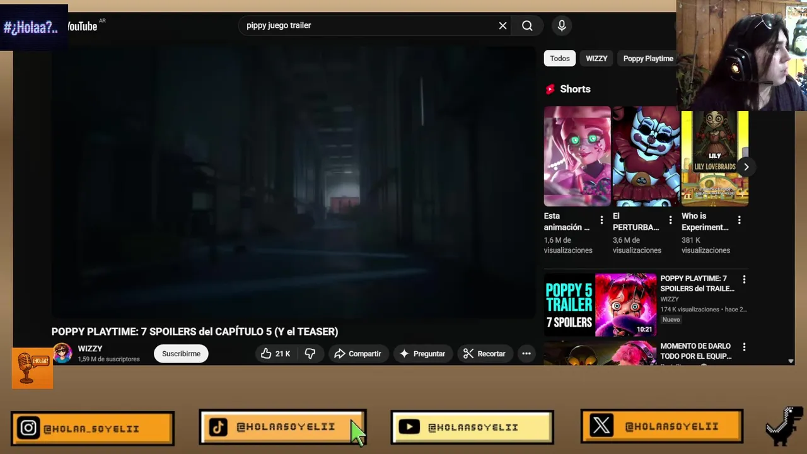This screenshot has width=807, height=454.
Task: Open options for 'Esta animación' short
Action: 601,221
